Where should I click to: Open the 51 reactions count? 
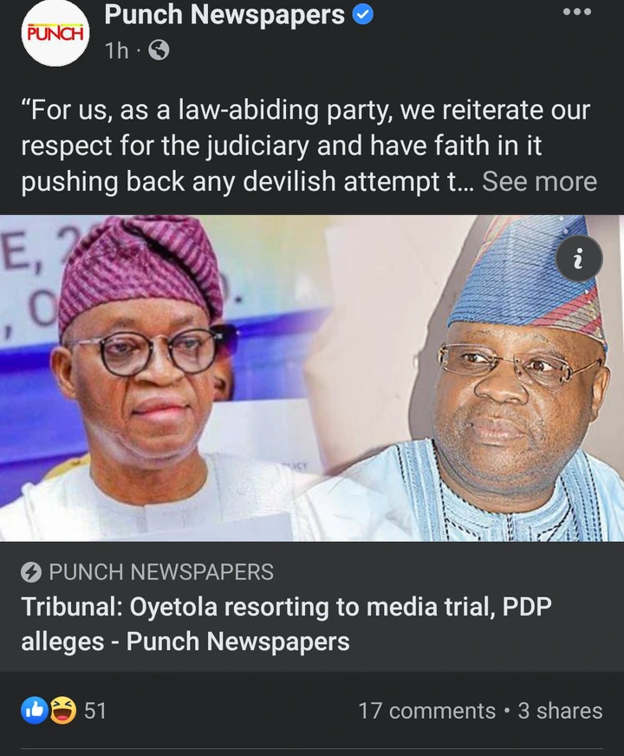pyautogui.click(x=95, y=711)
